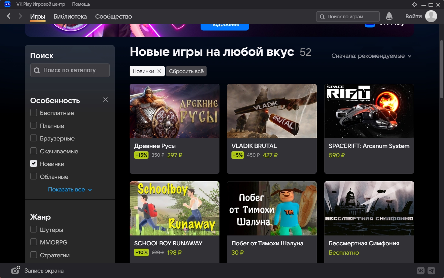Click the 30 ₽ price label
Screen dimensions: 444x278
point(238,253)
